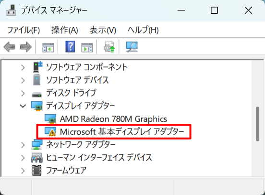Screen dimensions: 265x195
Task: Select AMD Radeon 780M Graphics text
Action: click(x=113, y=119)
